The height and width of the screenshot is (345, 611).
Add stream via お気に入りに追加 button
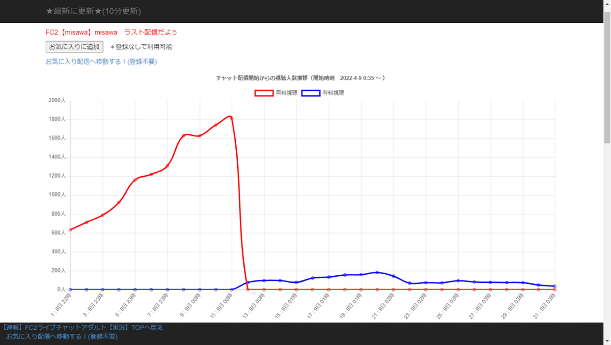(x=74, y=47)
